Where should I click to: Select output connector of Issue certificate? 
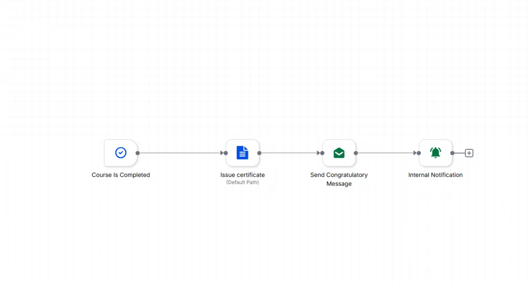point(259,153)
